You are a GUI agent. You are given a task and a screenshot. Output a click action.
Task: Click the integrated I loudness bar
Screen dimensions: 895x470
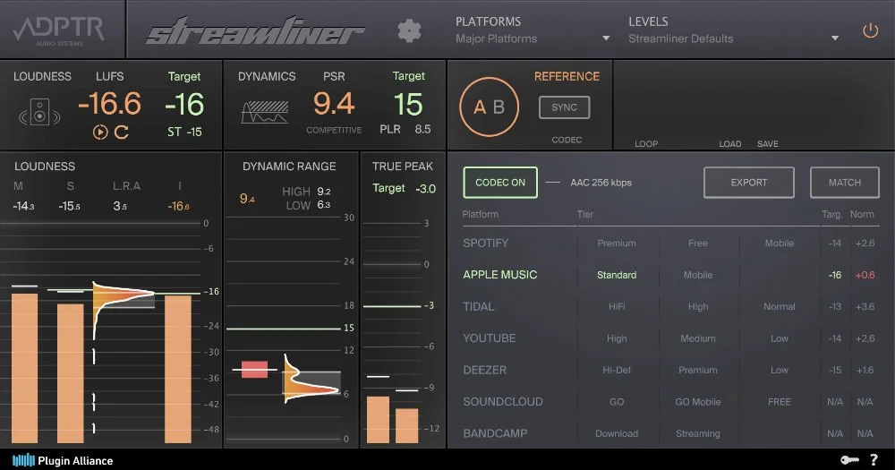pos(178,369)
